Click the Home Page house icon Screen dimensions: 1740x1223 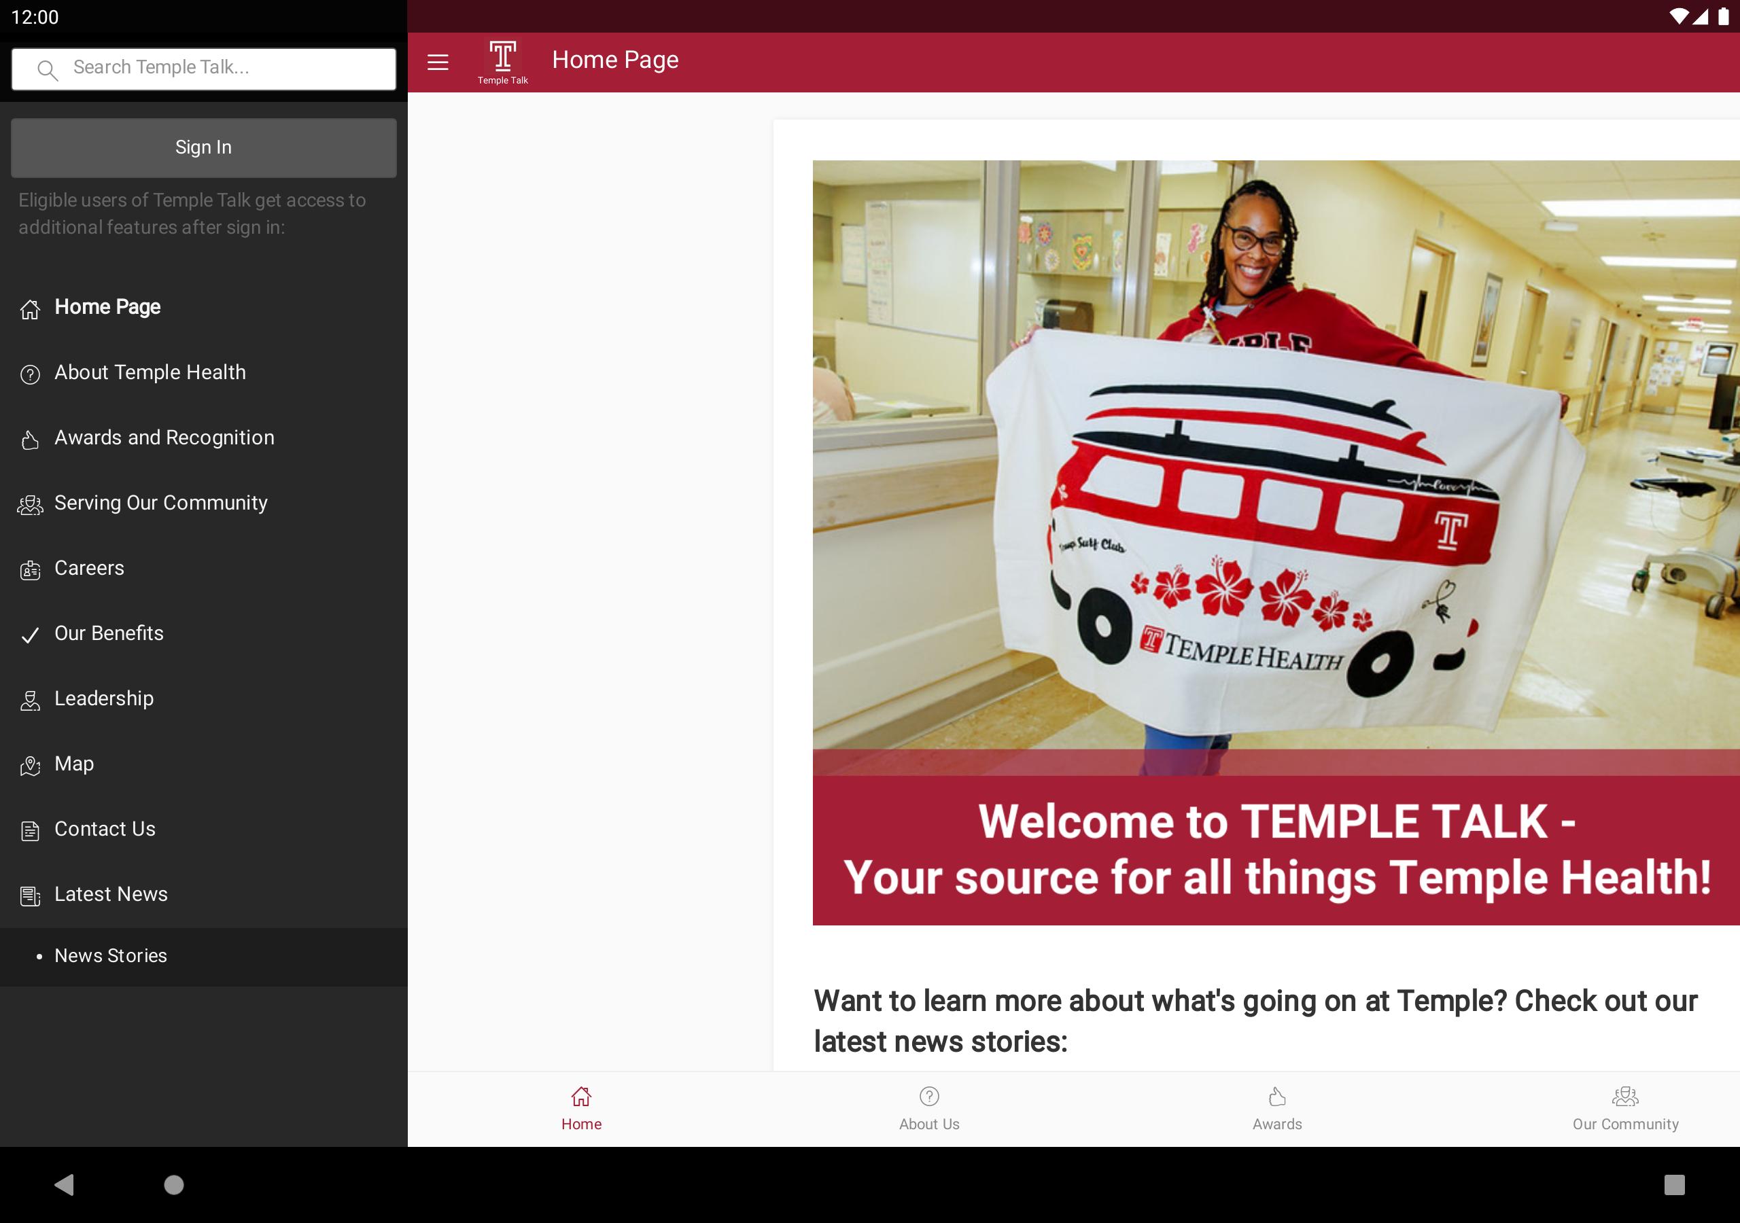coord(29,308)
